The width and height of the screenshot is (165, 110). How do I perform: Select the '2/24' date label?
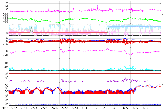34,108
